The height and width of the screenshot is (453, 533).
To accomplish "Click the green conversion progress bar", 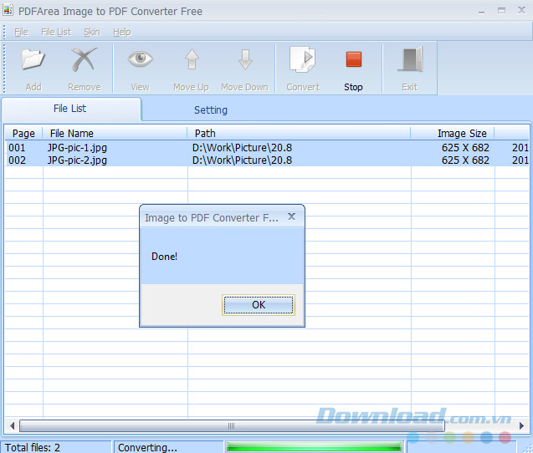I will 314,447.
